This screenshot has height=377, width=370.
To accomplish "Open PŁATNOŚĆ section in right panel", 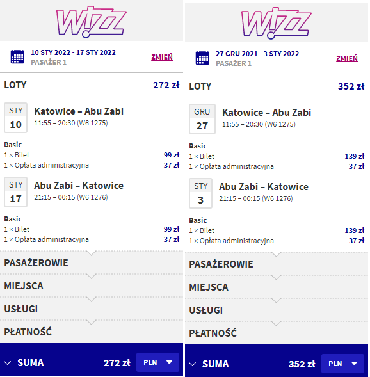I will click(x=277, y=333).
